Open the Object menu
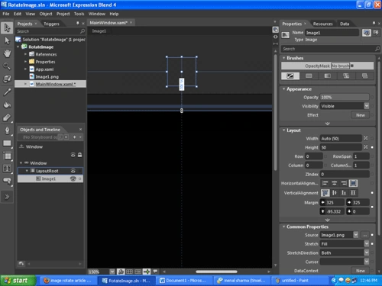The image size is (382, 286). pos(46,14)
